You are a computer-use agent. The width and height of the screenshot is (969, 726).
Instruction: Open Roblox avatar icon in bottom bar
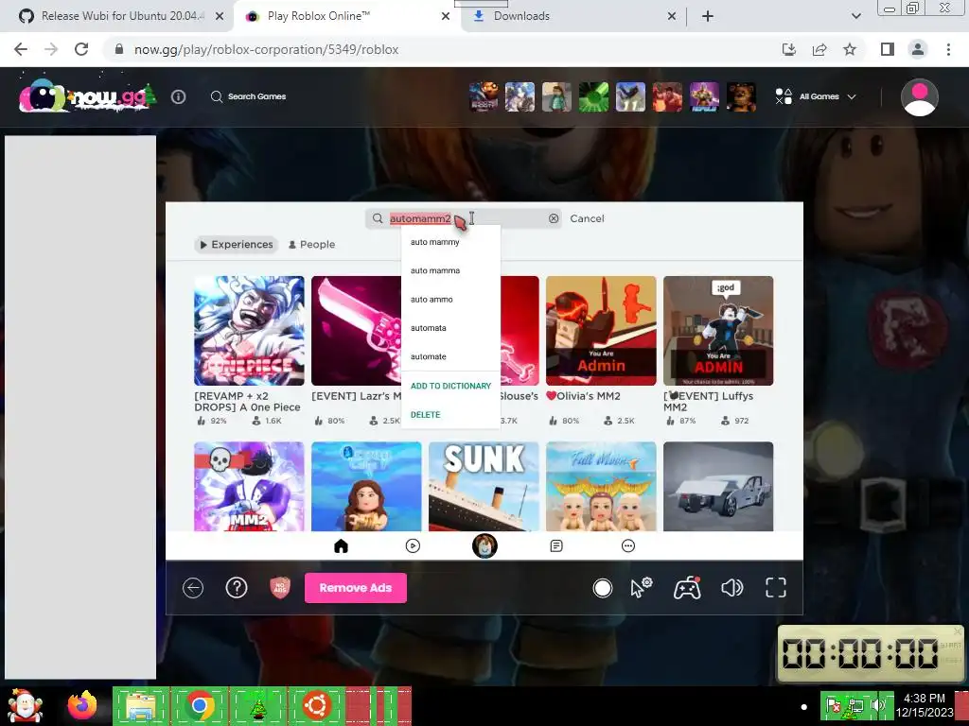484,546
